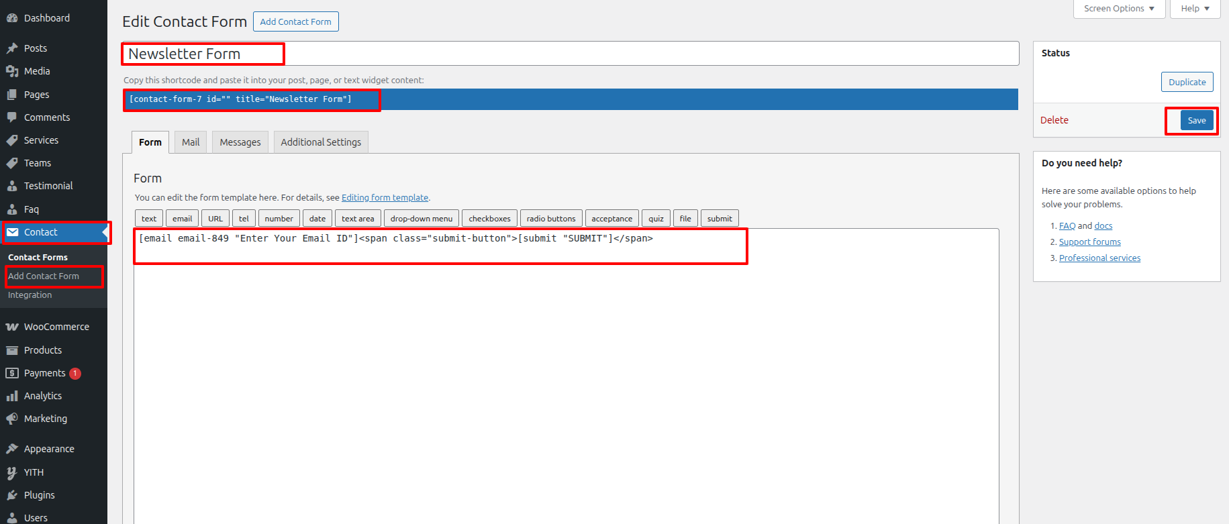This screenshot has width=1229, height=524.
Task: Expand the Screen Options dropdown
Action: (1119, 9)
